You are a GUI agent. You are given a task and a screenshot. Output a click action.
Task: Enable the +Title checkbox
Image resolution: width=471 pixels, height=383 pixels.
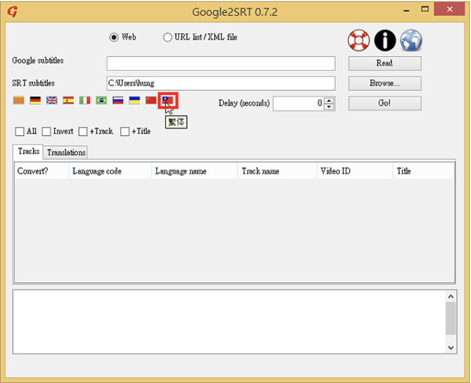(125, 132)
